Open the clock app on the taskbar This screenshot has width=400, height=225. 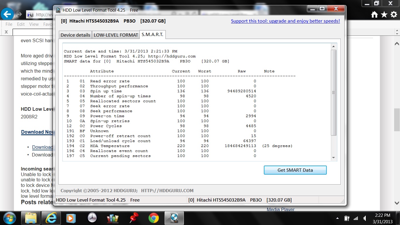point(92,218)
